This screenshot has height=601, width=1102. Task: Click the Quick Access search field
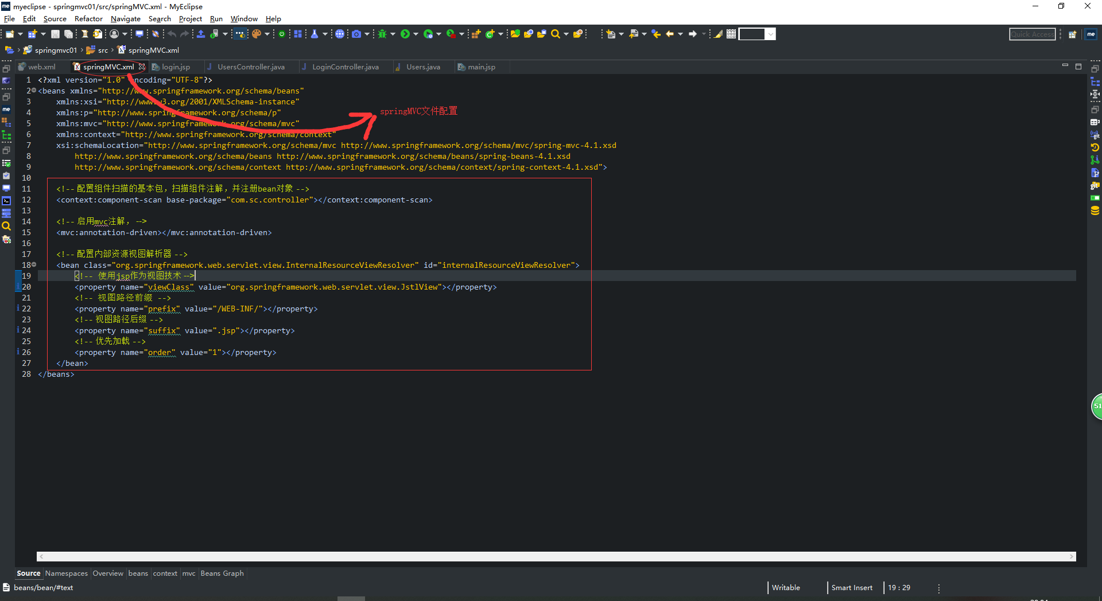point(1032,34)
